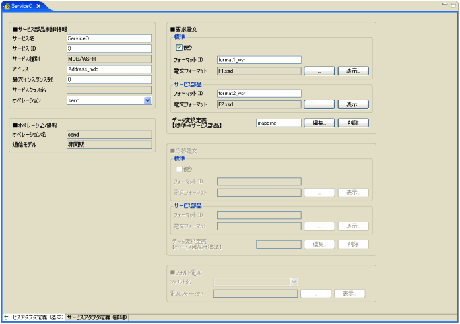Toggle the 使う checkbox under 要求電文 標準

click(x=179, y=48)
